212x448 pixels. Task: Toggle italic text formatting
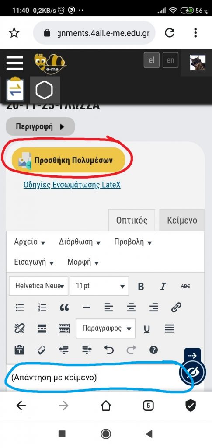pos(163,286)
